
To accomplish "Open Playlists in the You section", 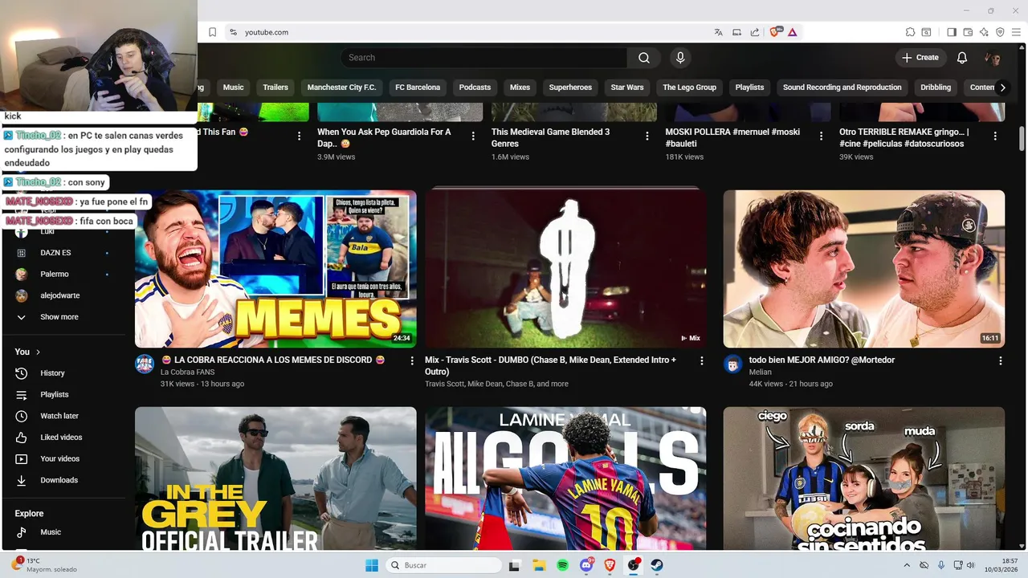I will pos(63,395).
